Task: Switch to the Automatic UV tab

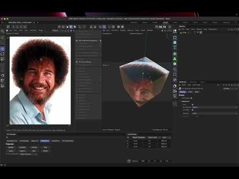Action: [12, 141]
